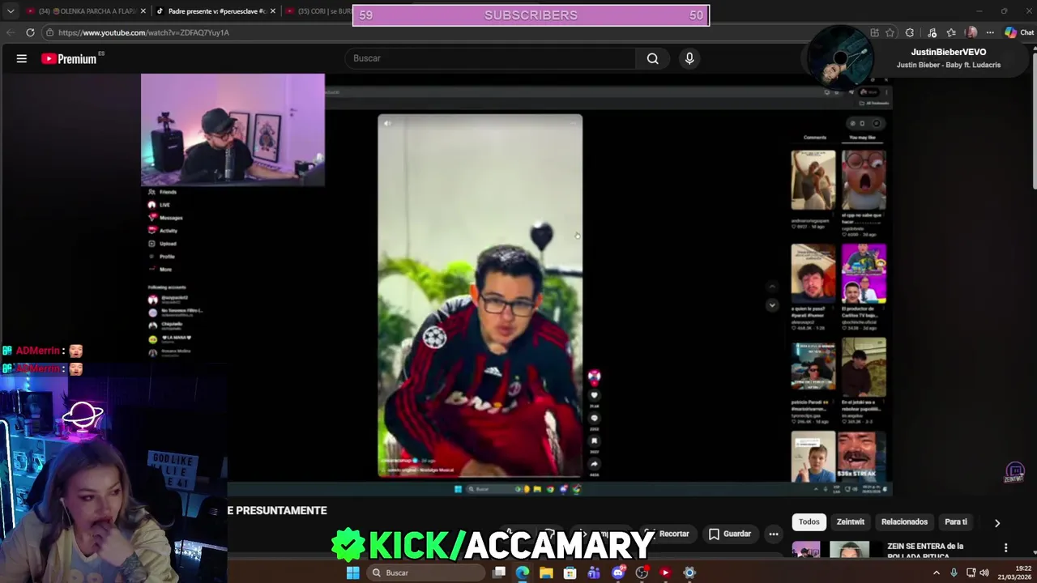The height and width of the screenshot is (583, 1037).
Task: Click the taskbar volume speaker icon
Action: [984, 572]
